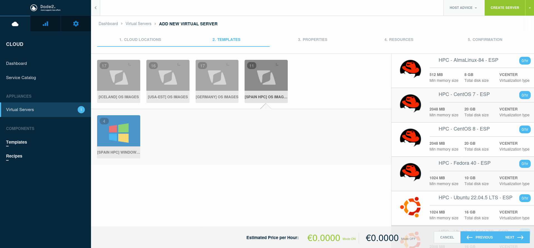Image resolution: width=534 pixels, height=248 pixels.
Task: Open Virtual Servers in the sidebar
Action: tap(45, 110)
